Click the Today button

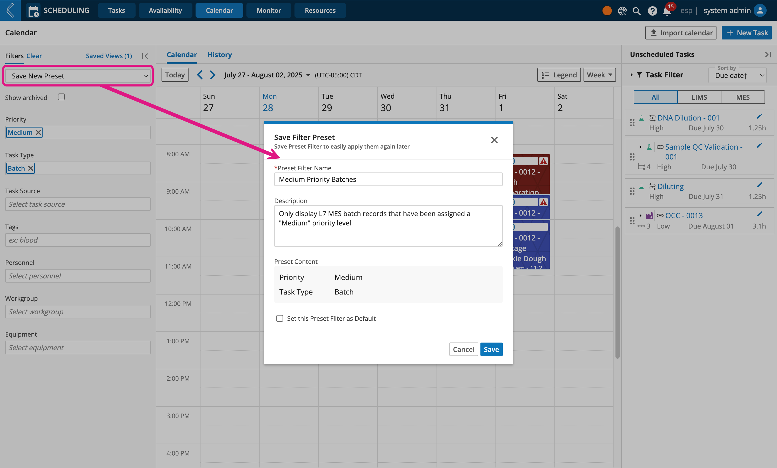click(x=175, y=75)
